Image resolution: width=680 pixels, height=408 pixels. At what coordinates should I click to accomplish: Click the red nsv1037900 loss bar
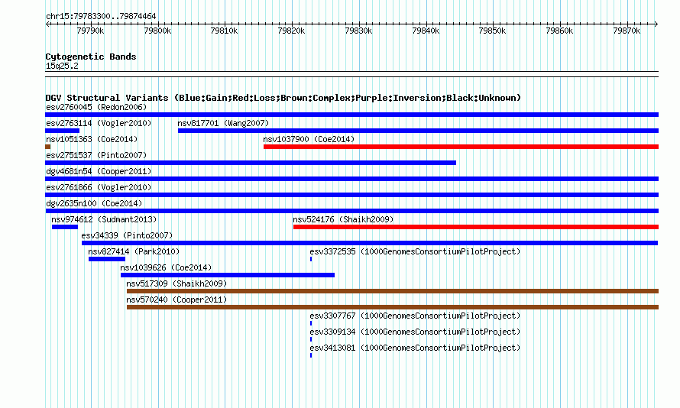tap(461, 147)
